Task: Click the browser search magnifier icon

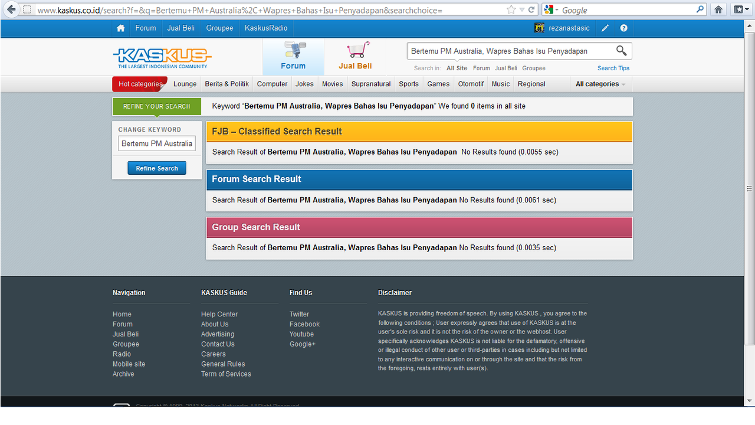Action: tap(700, 9)
